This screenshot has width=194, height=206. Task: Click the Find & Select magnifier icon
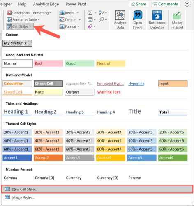[x=102, y=19]
